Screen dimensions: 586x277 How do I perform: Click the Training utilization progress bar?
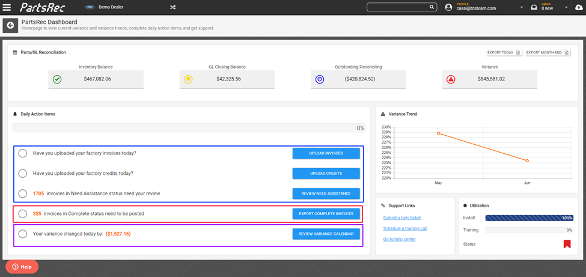(x=529, y=230)
